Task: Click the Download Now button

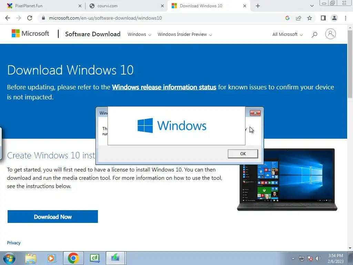Action: pos(53,217)
